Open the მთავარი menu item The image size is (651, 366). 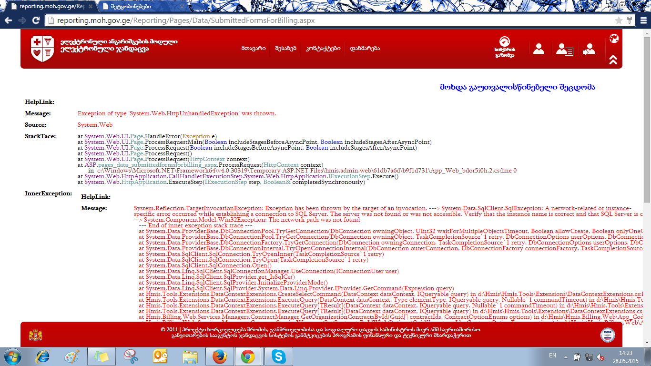pyautogui.click(x=253, y=49)
